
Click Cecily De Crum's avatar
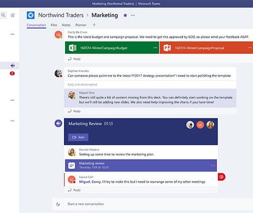(x=58, y=35)
